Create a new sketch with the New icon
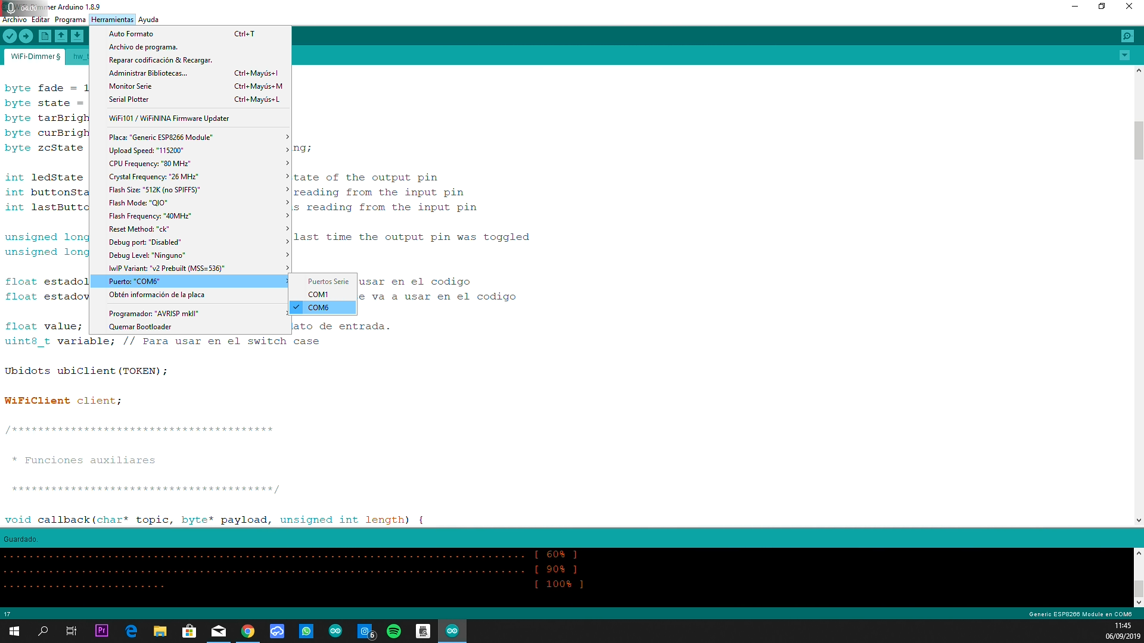This screenshot has height=643, width=1144. 45,36
